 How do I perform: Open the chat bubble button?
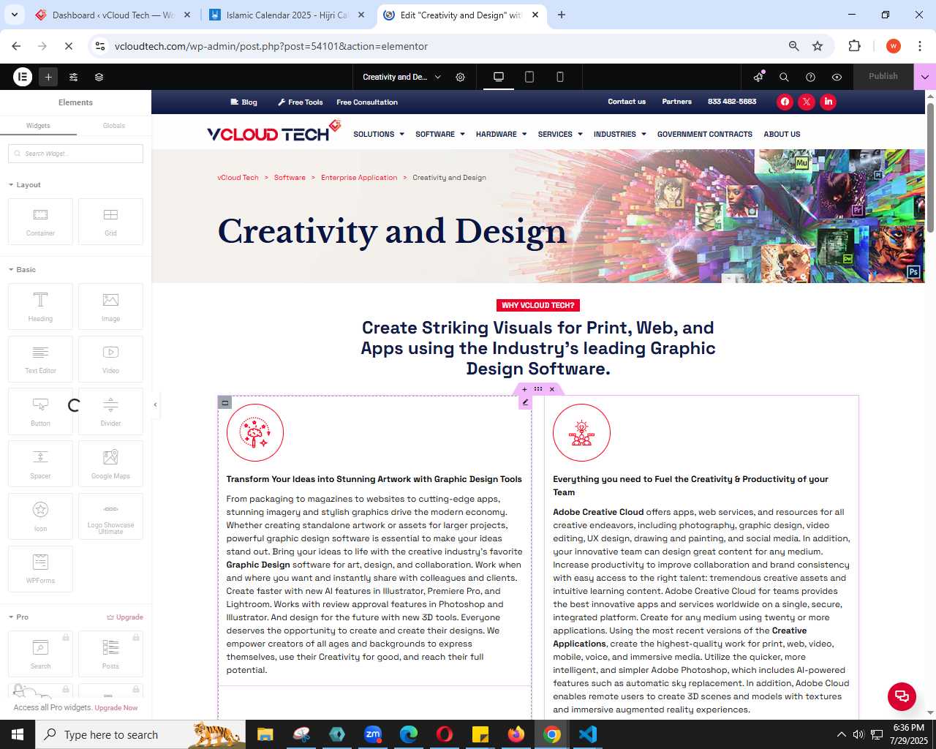pyautogui.click(x=902, y=696)
